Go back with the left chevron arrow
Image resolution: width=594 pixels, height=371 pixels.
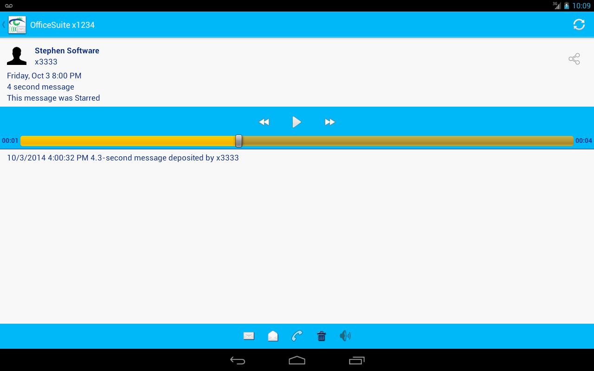[4, 24]
